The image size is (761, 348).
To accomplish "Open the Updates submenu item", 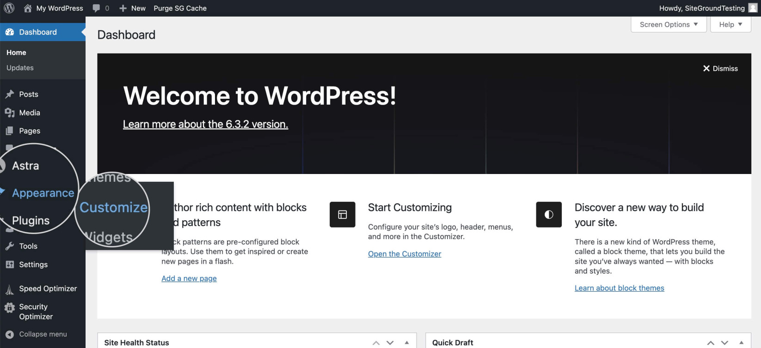I will tap(20, 68).
